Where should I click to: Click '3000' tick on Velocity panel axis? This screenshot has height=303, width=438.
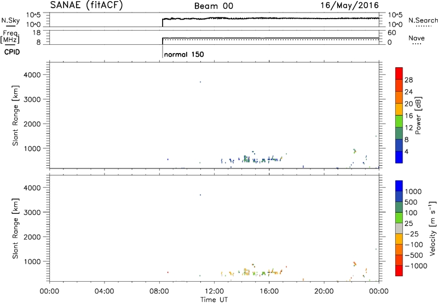32,212
